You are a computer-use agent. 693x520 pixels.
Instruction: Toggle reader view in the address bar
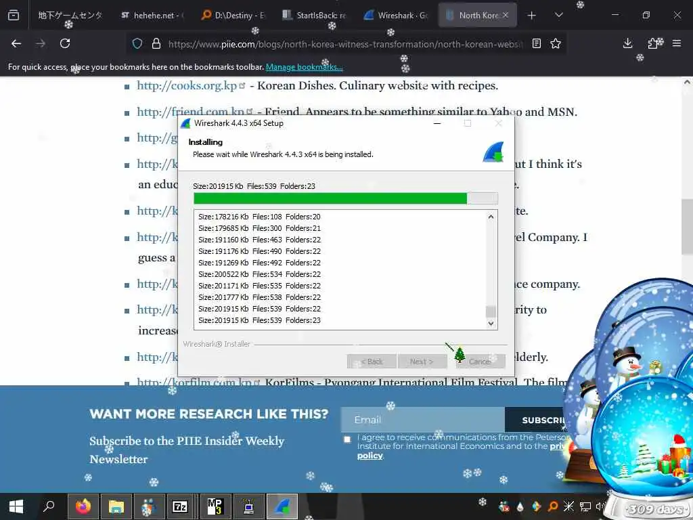(x=537, y=43)
